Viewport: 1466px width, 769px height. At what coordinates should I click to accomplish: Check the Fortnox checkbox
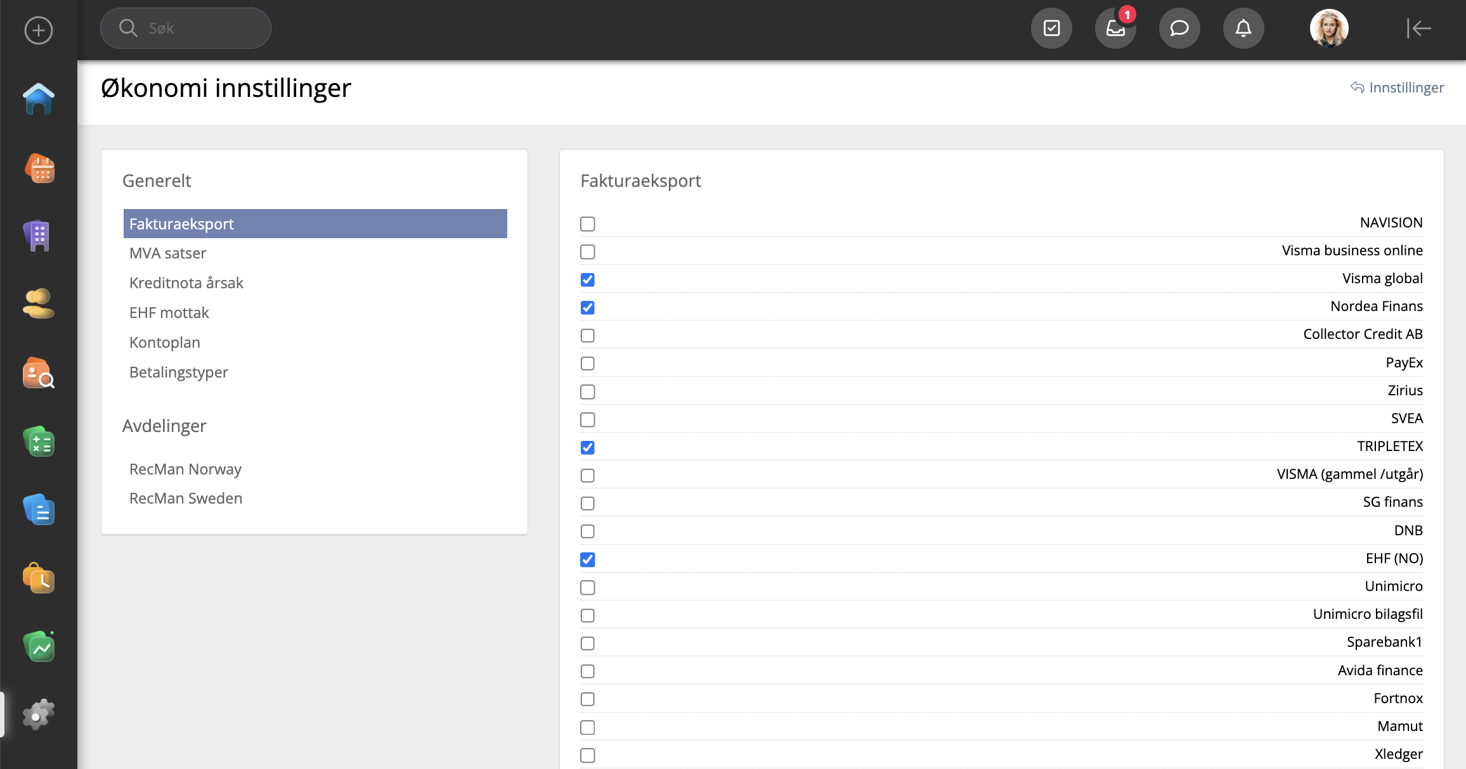(x=588, y=699)
